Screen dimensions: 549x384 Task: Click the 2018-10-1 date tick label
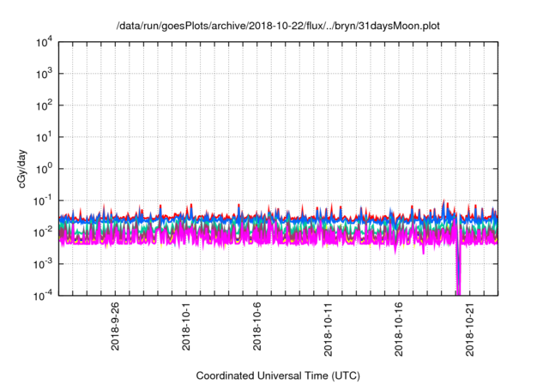pyautogui.click(x=187, y=325)
